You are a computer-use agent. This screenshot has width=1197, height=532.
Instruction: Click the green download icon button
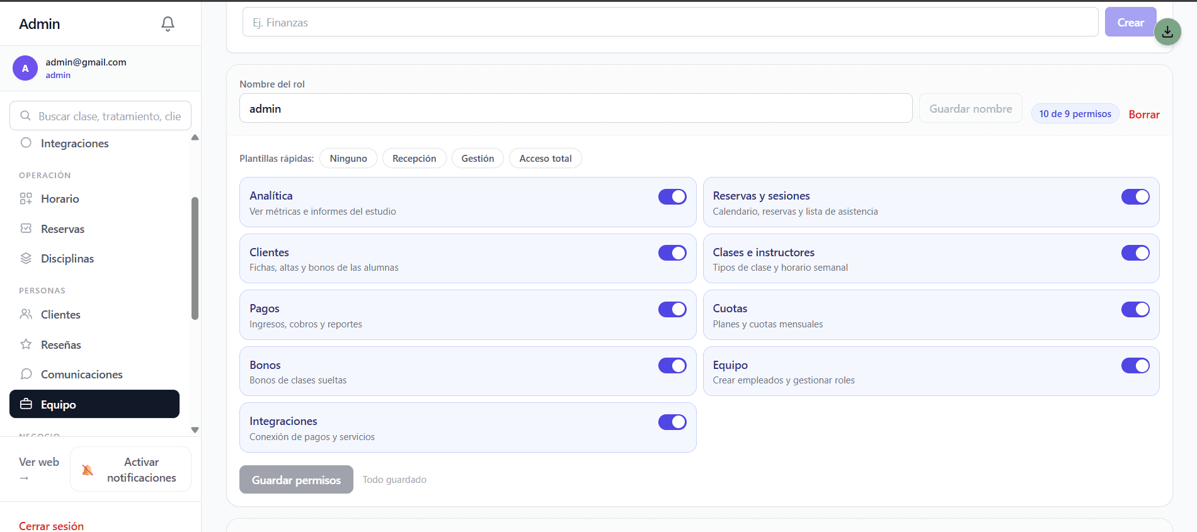coord(1167,31)
